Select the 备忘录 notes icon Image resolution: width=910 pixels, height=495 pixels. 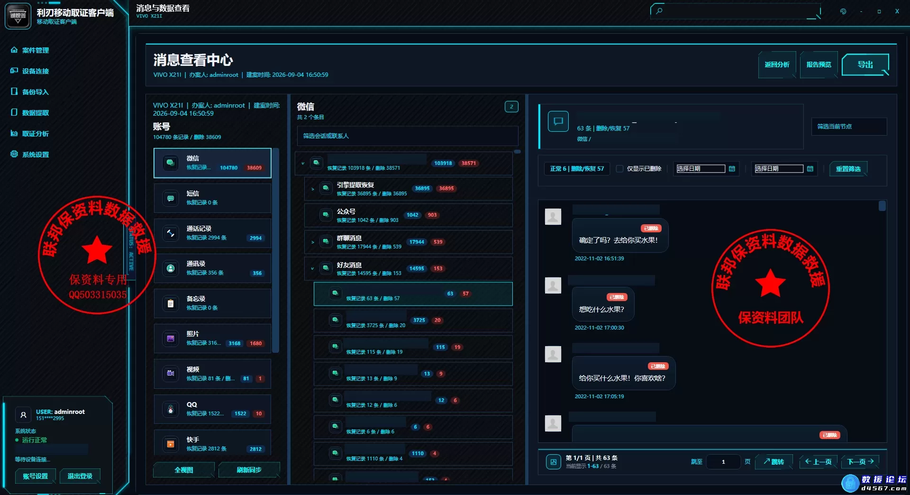pos(170,303)
